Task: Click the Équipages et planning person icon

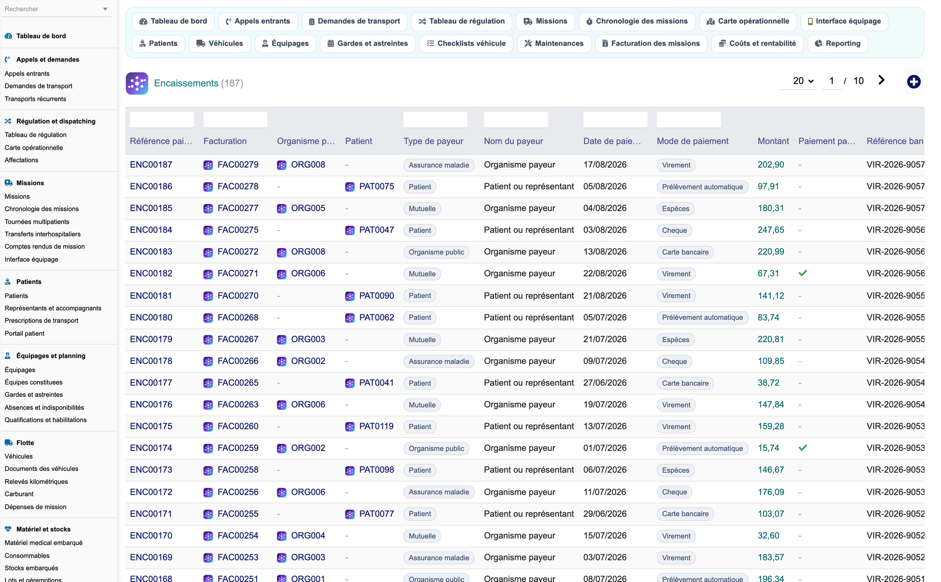Action: [x=8, y=356]
